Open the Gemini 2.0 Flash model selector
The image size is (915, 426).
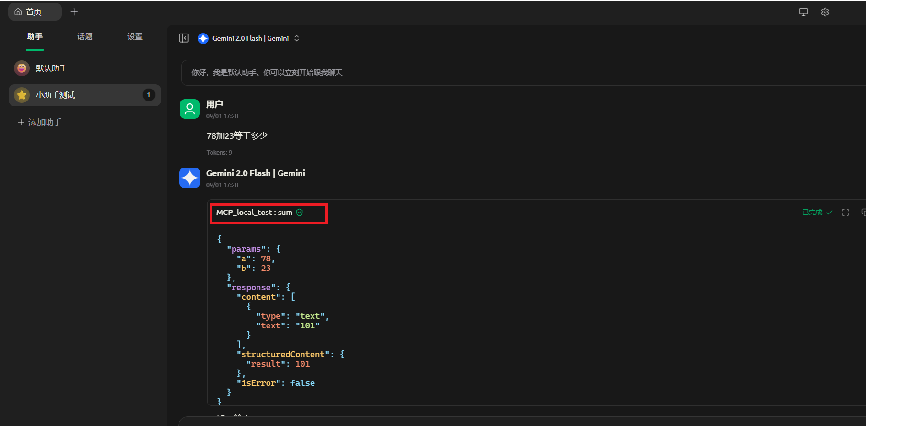pyautogui.click(x=249, y=38)
